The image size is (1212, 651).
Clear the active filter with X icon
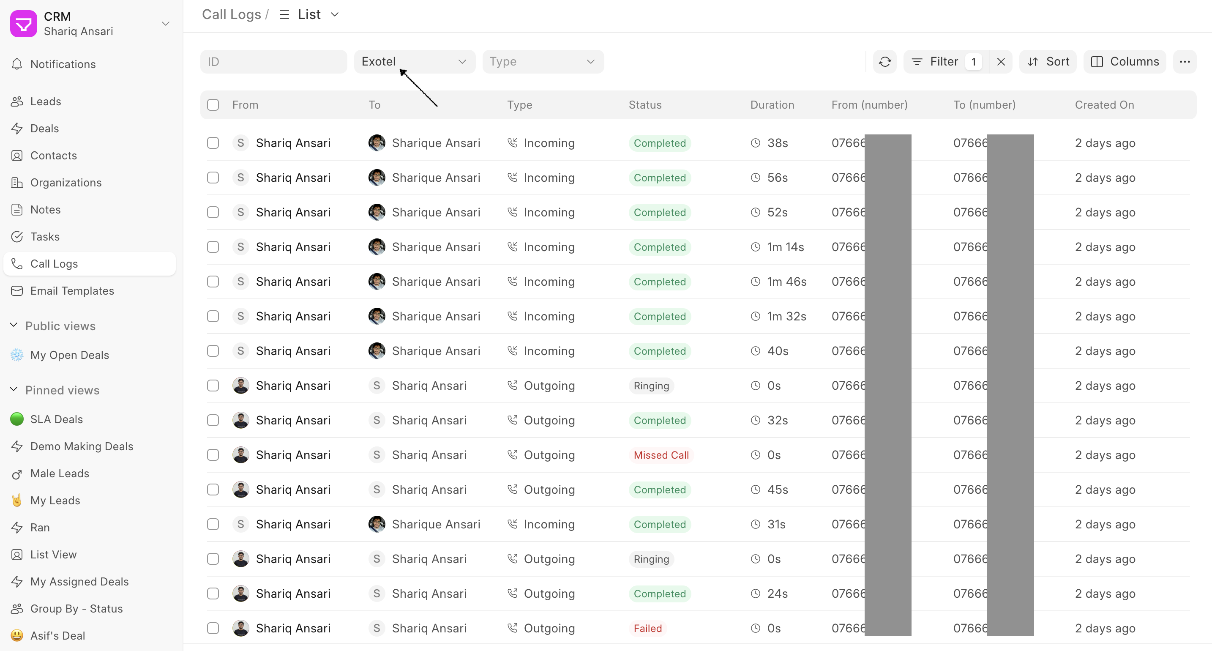1001,62
